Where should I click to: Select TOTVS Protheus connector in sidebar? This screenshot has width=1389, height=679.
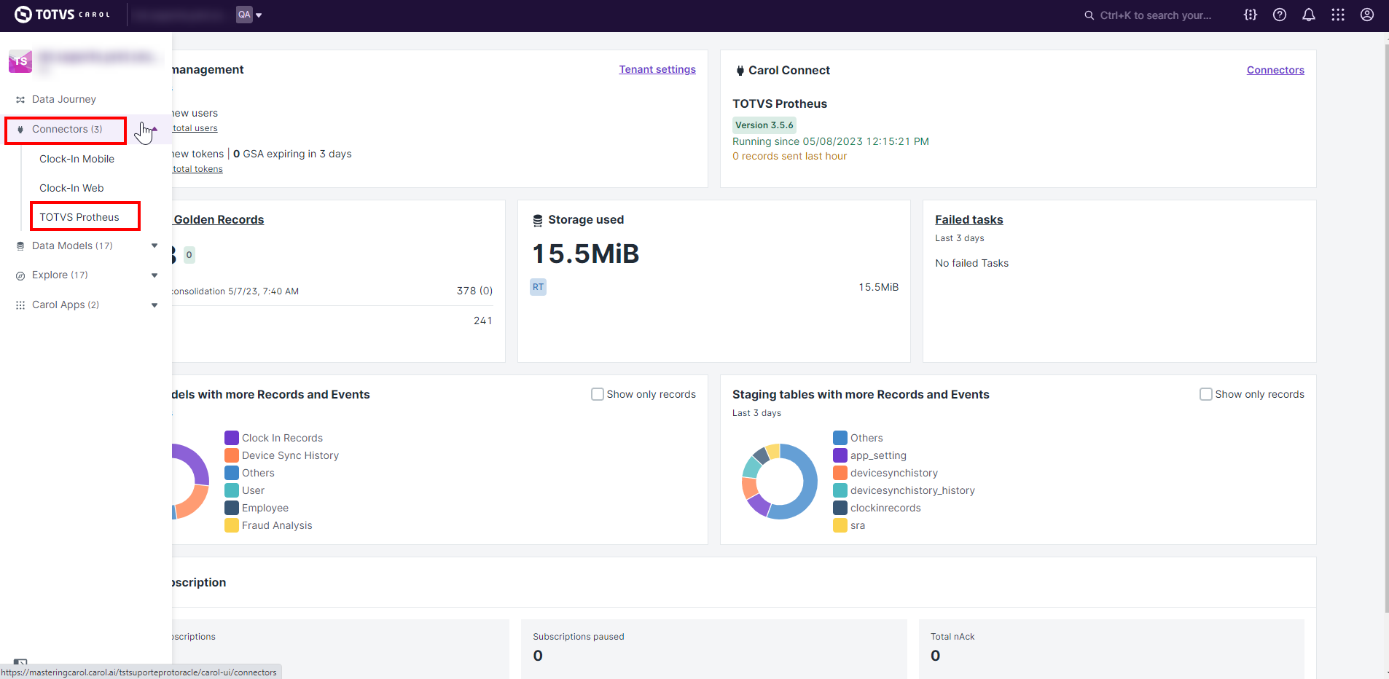[79, 217]
